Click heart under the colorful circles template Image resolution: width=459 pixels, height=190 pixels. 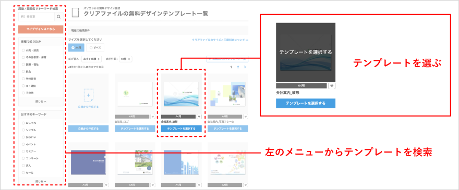[x=246, y=185]
